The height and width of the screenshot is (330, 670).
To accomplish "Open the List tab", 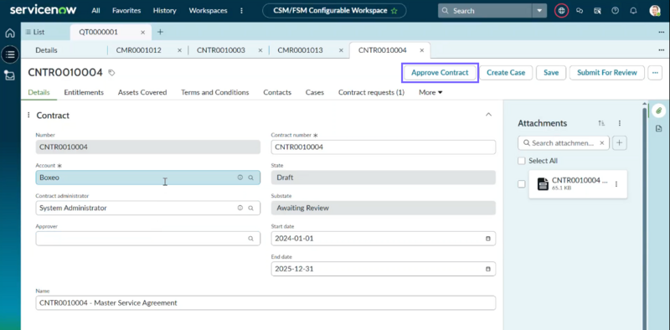I will (35, 32).
